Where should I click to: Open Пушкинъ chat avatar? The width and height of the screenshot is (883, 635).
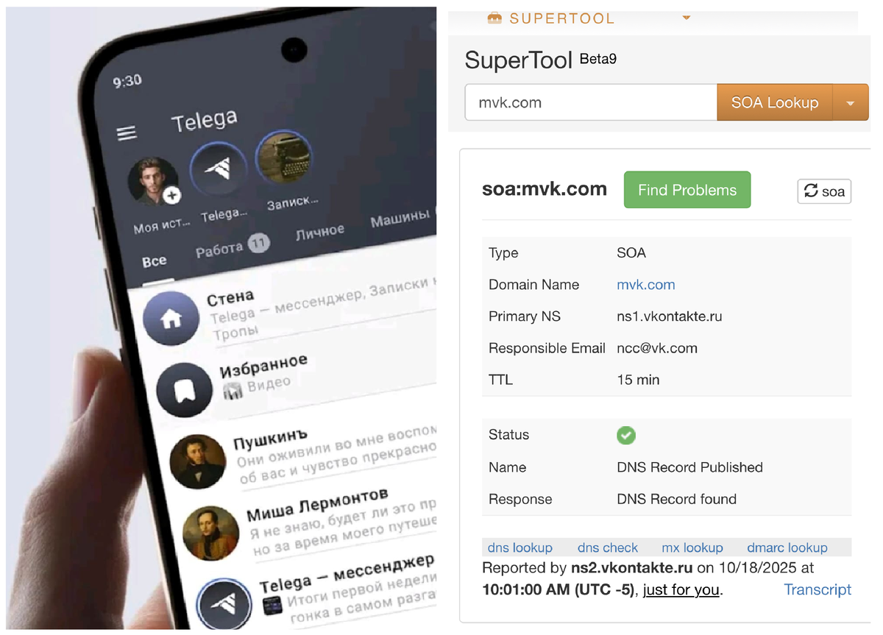click(197, 461)
